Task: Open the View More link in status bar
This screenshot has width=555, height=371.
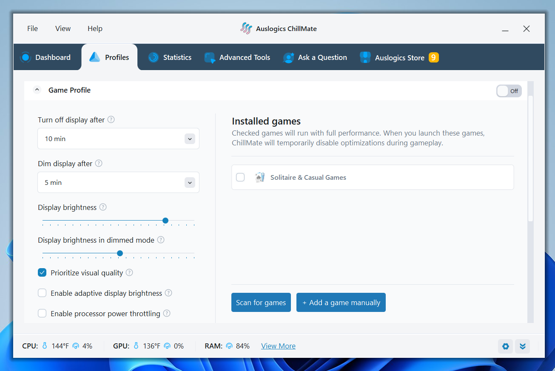Action: point(278,346)
